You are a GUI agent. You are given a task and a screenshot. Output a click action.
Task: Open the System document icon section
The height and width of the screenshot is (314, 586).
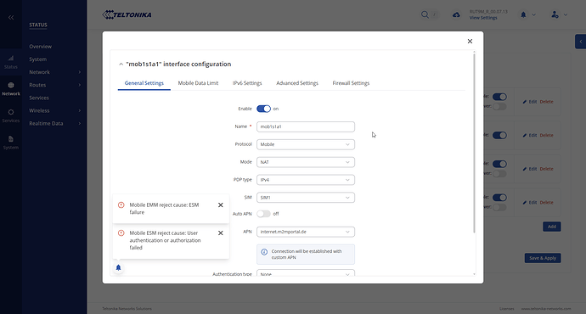tap(11, 143)
